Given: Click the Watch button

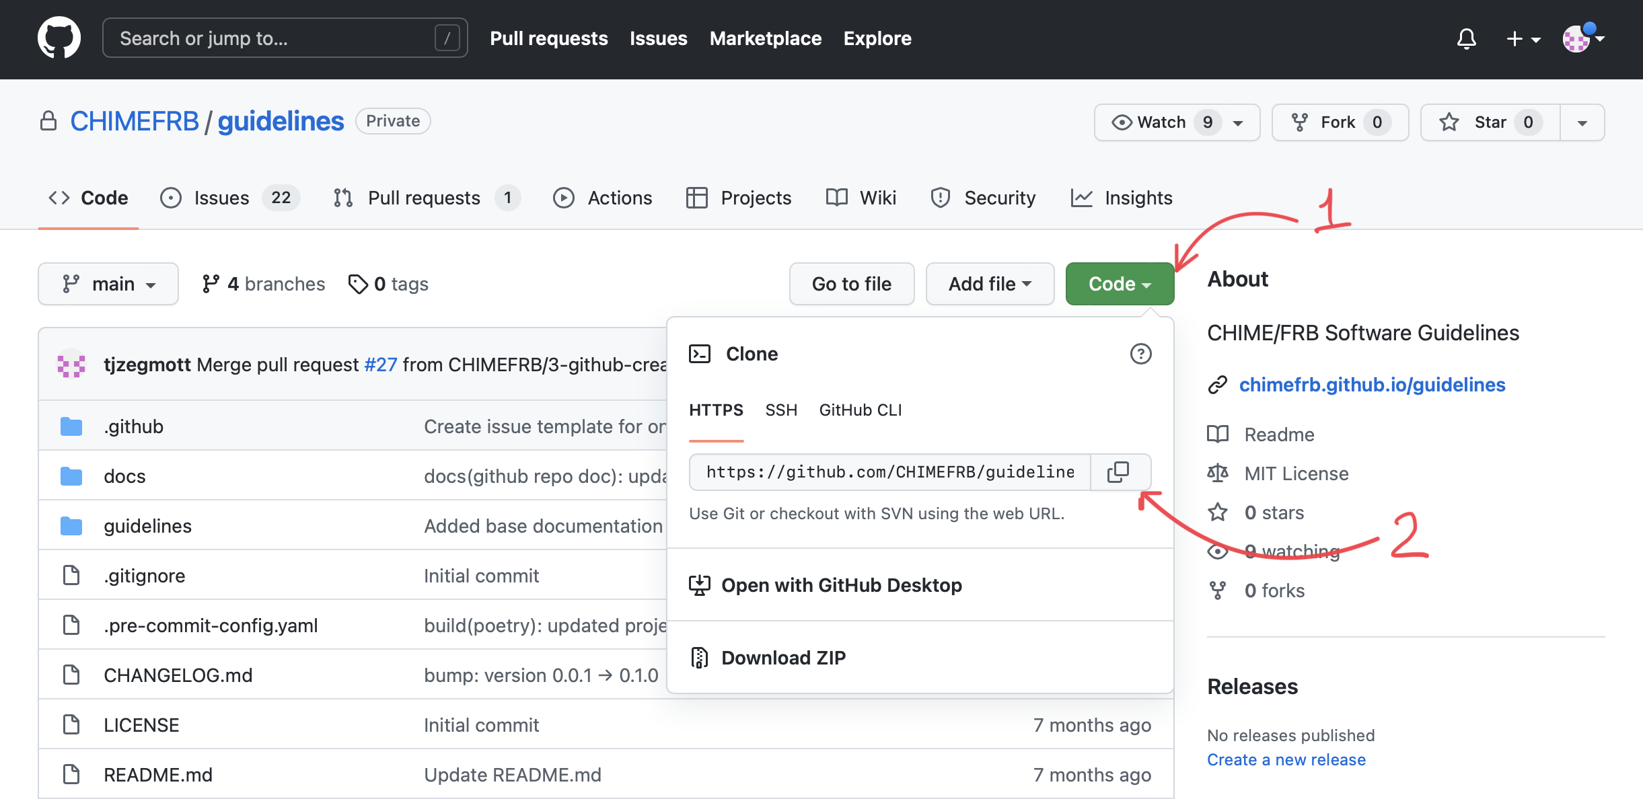Looking at the screenshot, I should click(x=1177, y=122).
